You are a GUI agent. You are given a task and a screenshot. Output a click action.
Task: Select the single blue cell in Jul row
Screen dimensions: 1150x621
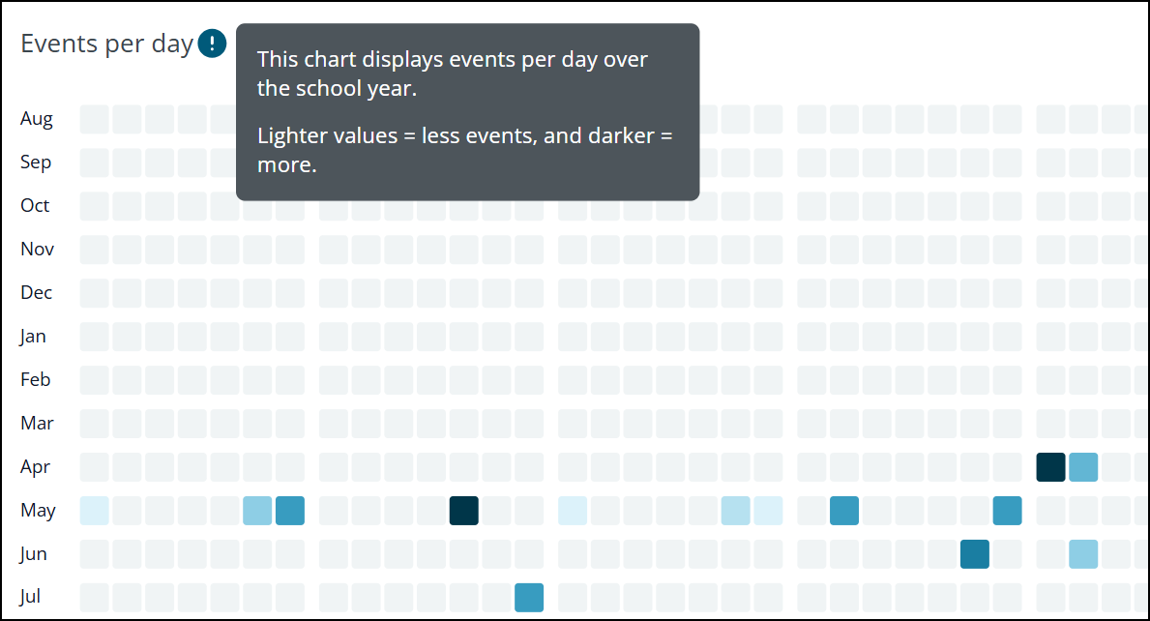(529, 598)
